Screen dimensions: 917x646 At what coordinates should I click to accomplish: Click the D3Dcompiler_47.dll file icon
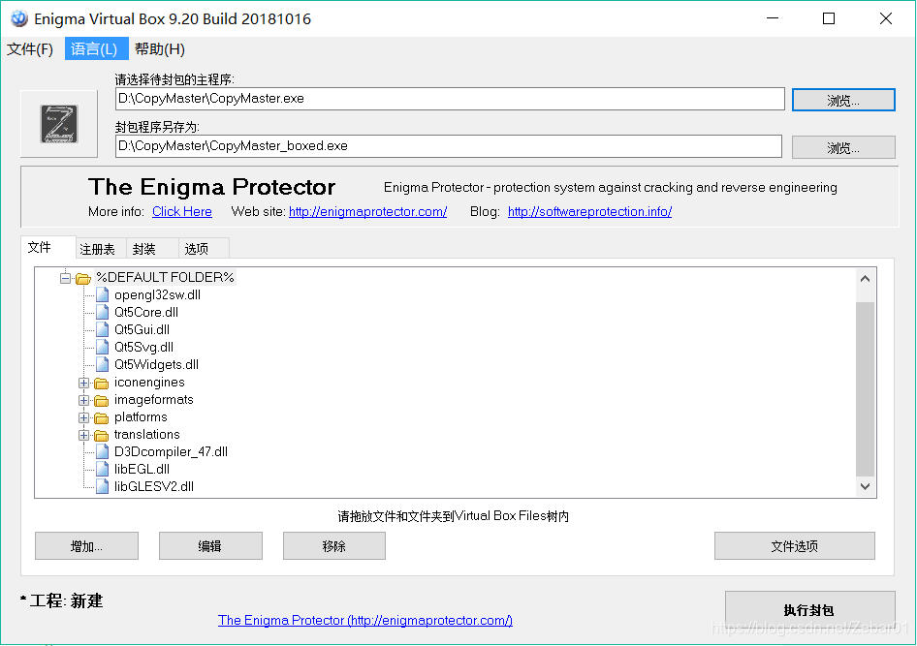point(102,452)
